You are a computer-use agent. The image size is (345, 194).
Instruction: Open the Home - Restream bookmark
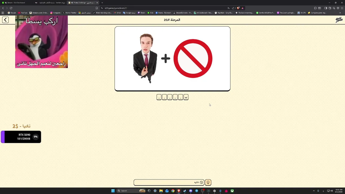click(x=163, y=13)
